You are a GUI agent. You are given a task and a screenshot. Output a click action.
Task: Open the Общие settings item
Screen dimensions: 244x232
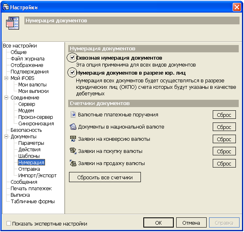[x=19, y=52]
